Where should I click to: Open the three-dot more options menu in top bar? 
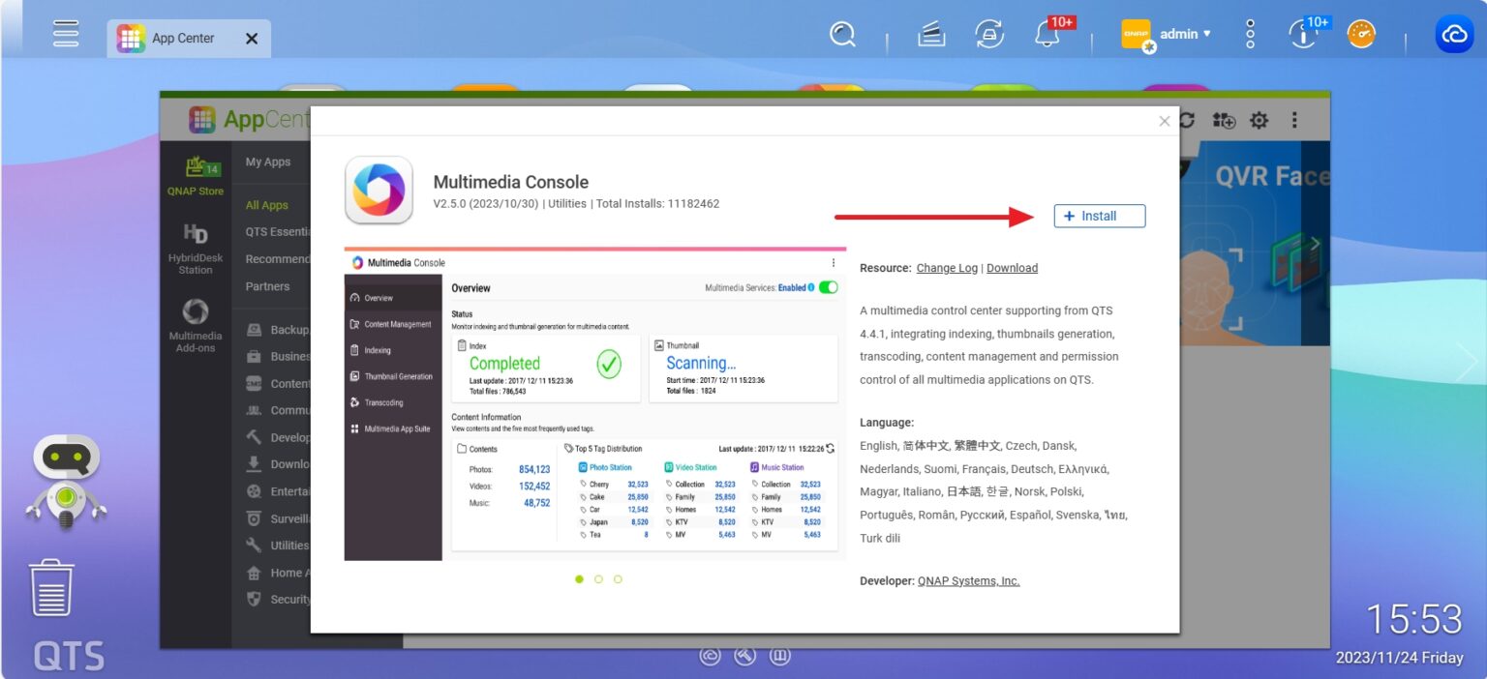[1250, 36]
